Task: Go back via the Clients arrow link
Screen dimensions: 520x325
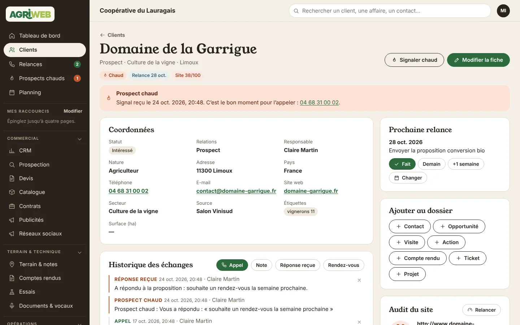Action: pos(112,35)
